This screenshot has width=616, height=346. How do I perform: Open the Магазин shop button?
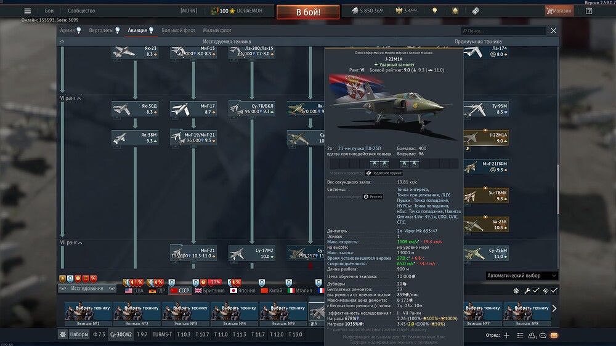click(559, 11)
